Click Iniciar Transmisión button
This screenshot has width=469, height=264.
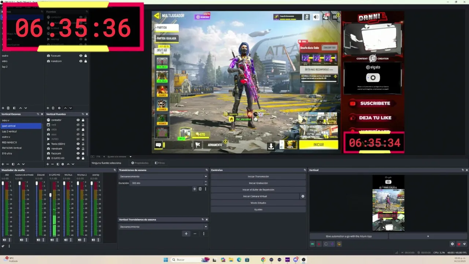point(258,176)
